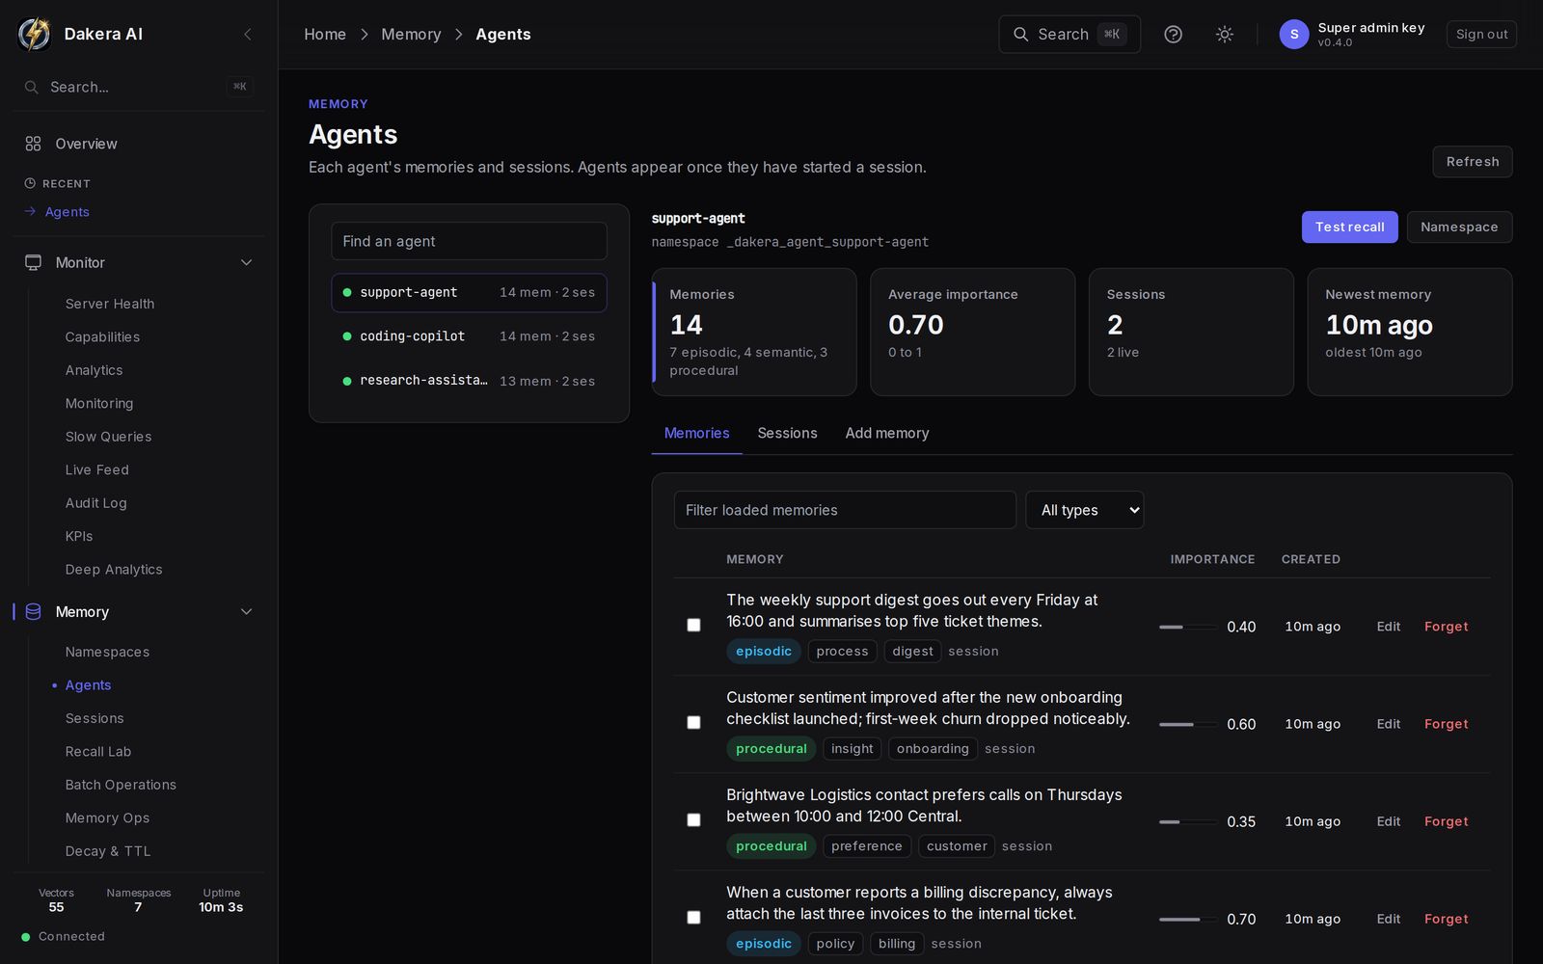Collapse the Monitor section chevron
Image resolution: width=1543 pixels, height=964 pixels.
point(246,262)
